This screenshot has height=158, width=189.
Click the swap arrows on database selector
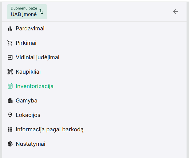[x=41, y=12]
